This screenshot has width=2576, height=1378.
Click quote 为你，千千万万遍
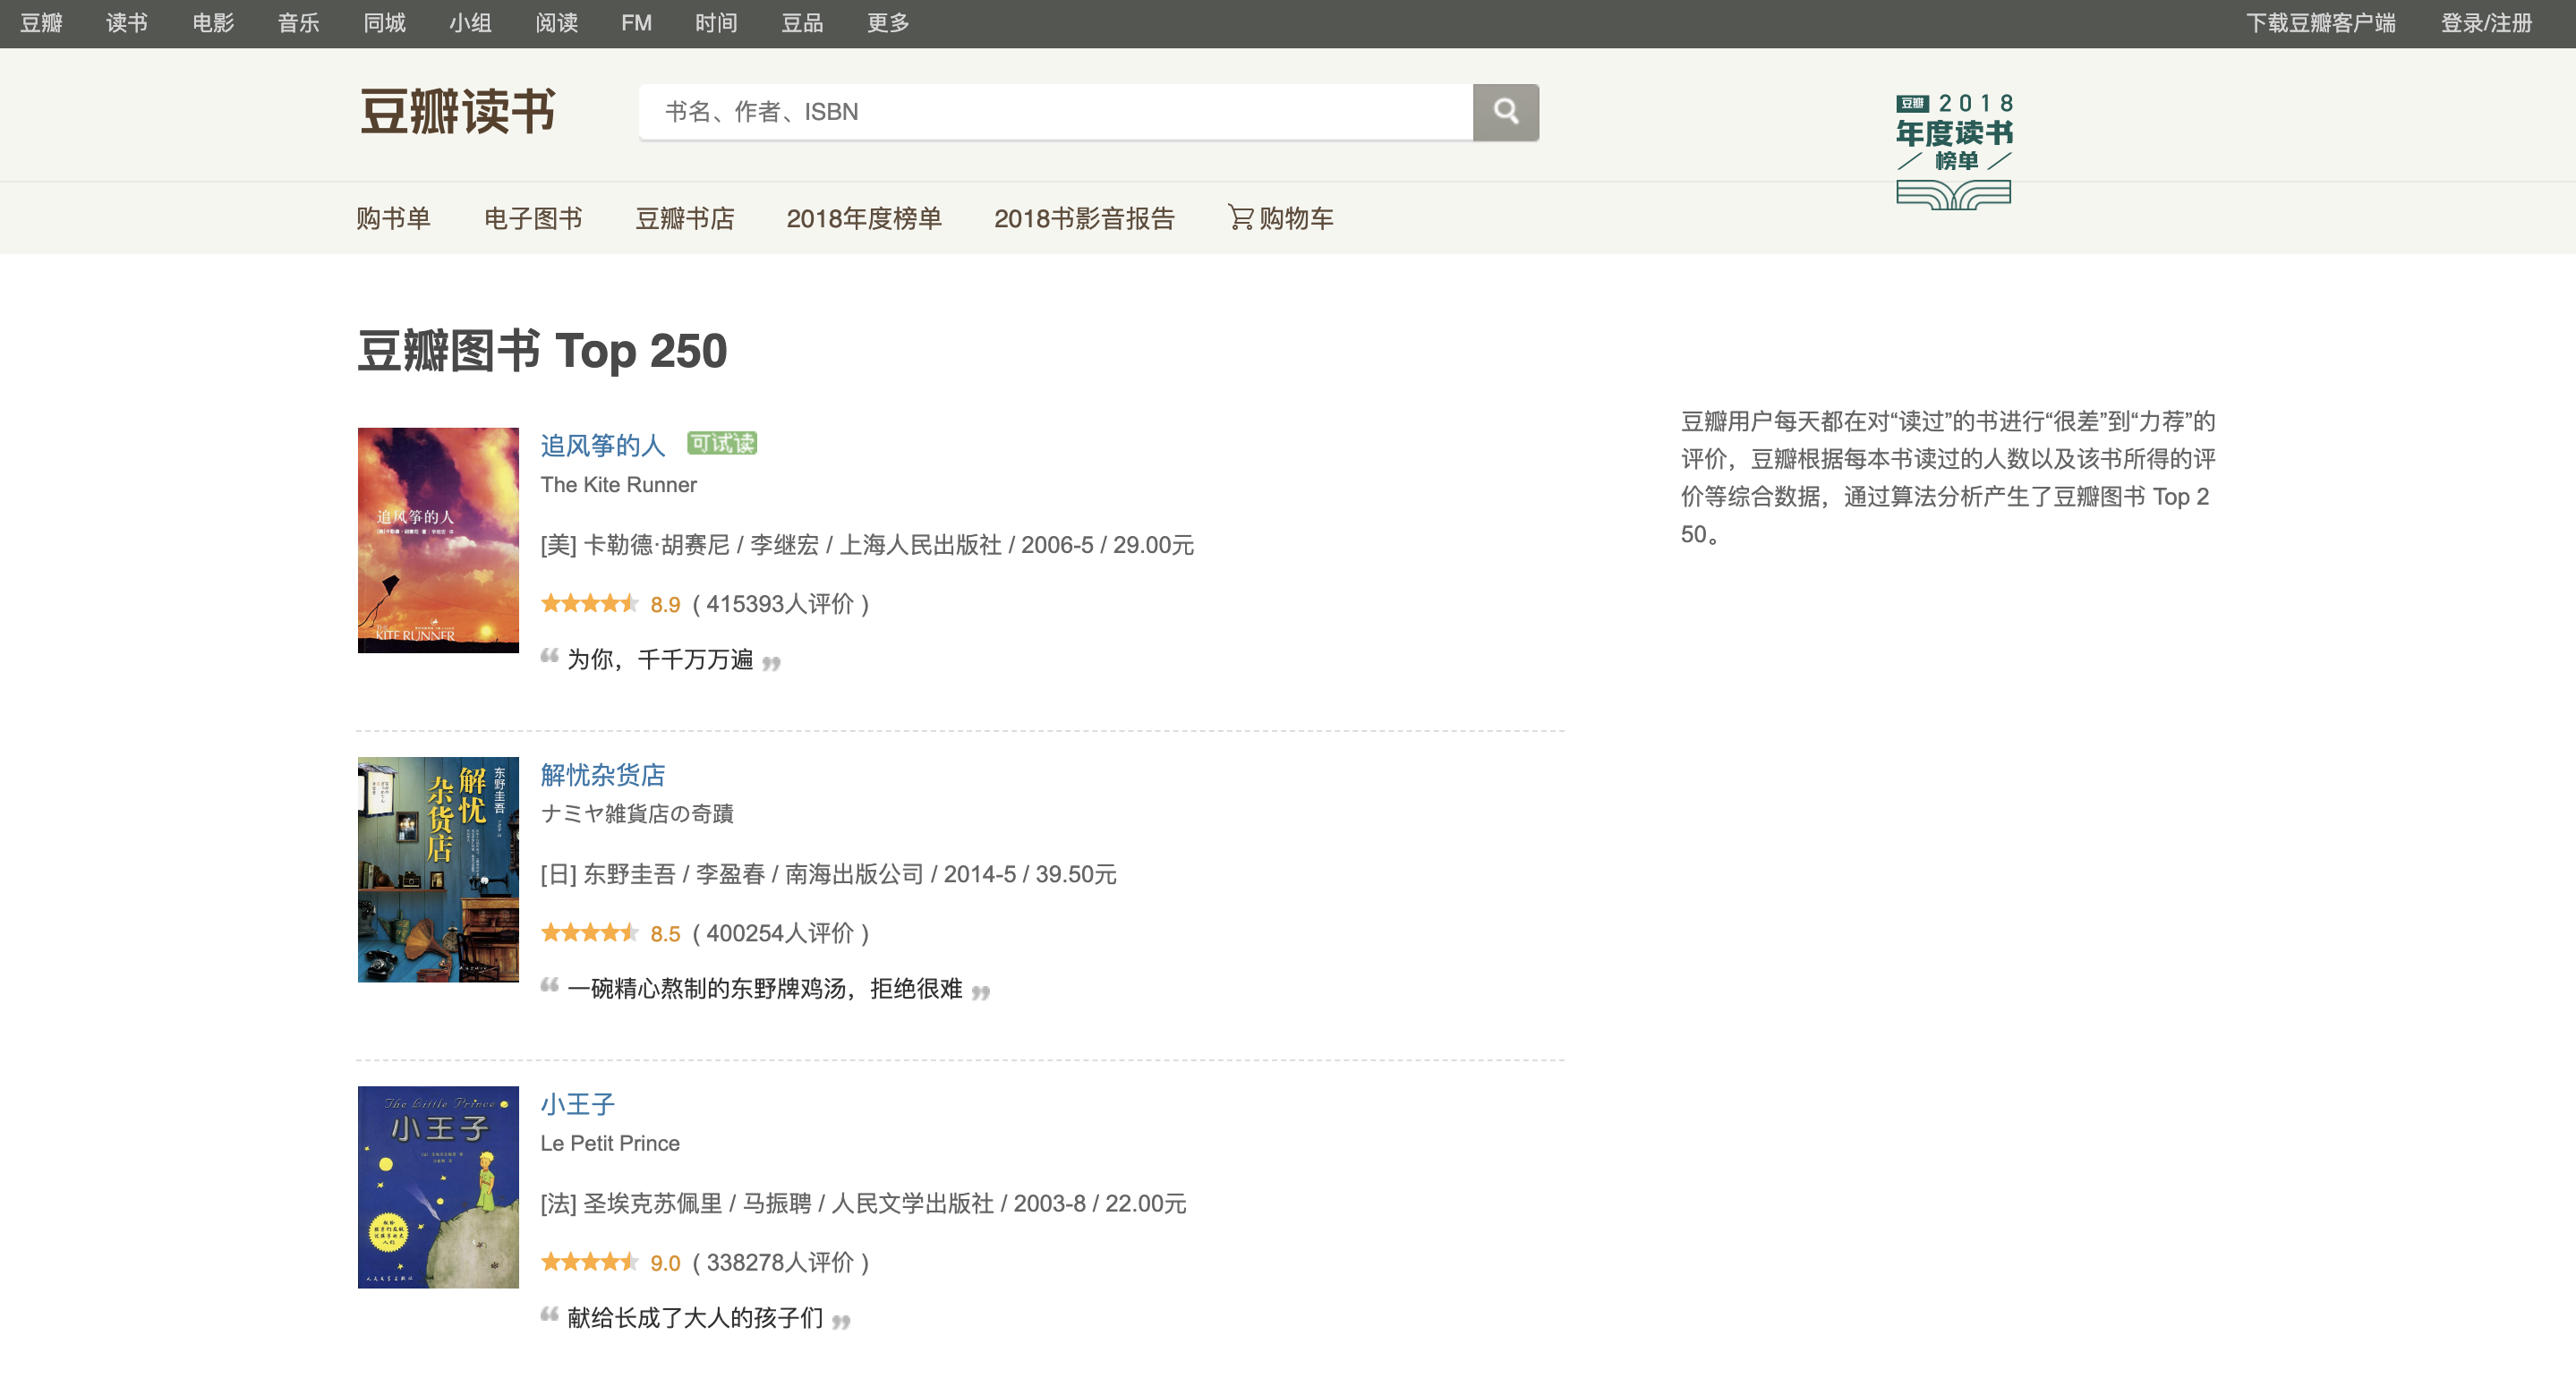click(660, 659)
